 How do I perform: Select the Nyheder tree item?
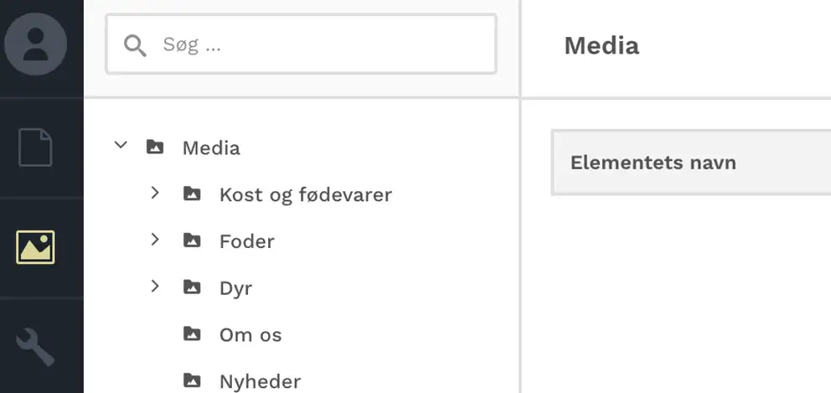click(x=260, y=382)
